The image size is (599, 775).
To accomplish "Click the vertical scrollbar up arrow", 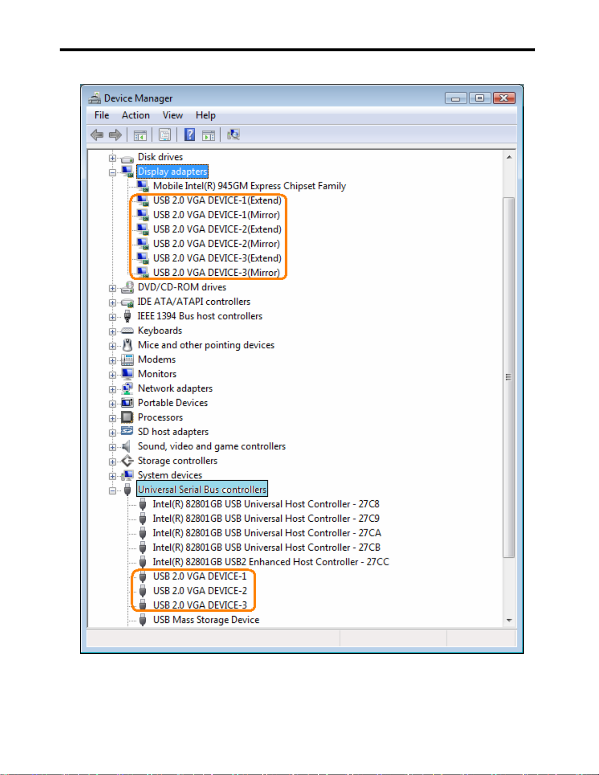I will [509, 157].
